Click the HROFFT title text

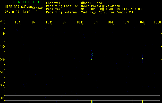click(27, 2)
